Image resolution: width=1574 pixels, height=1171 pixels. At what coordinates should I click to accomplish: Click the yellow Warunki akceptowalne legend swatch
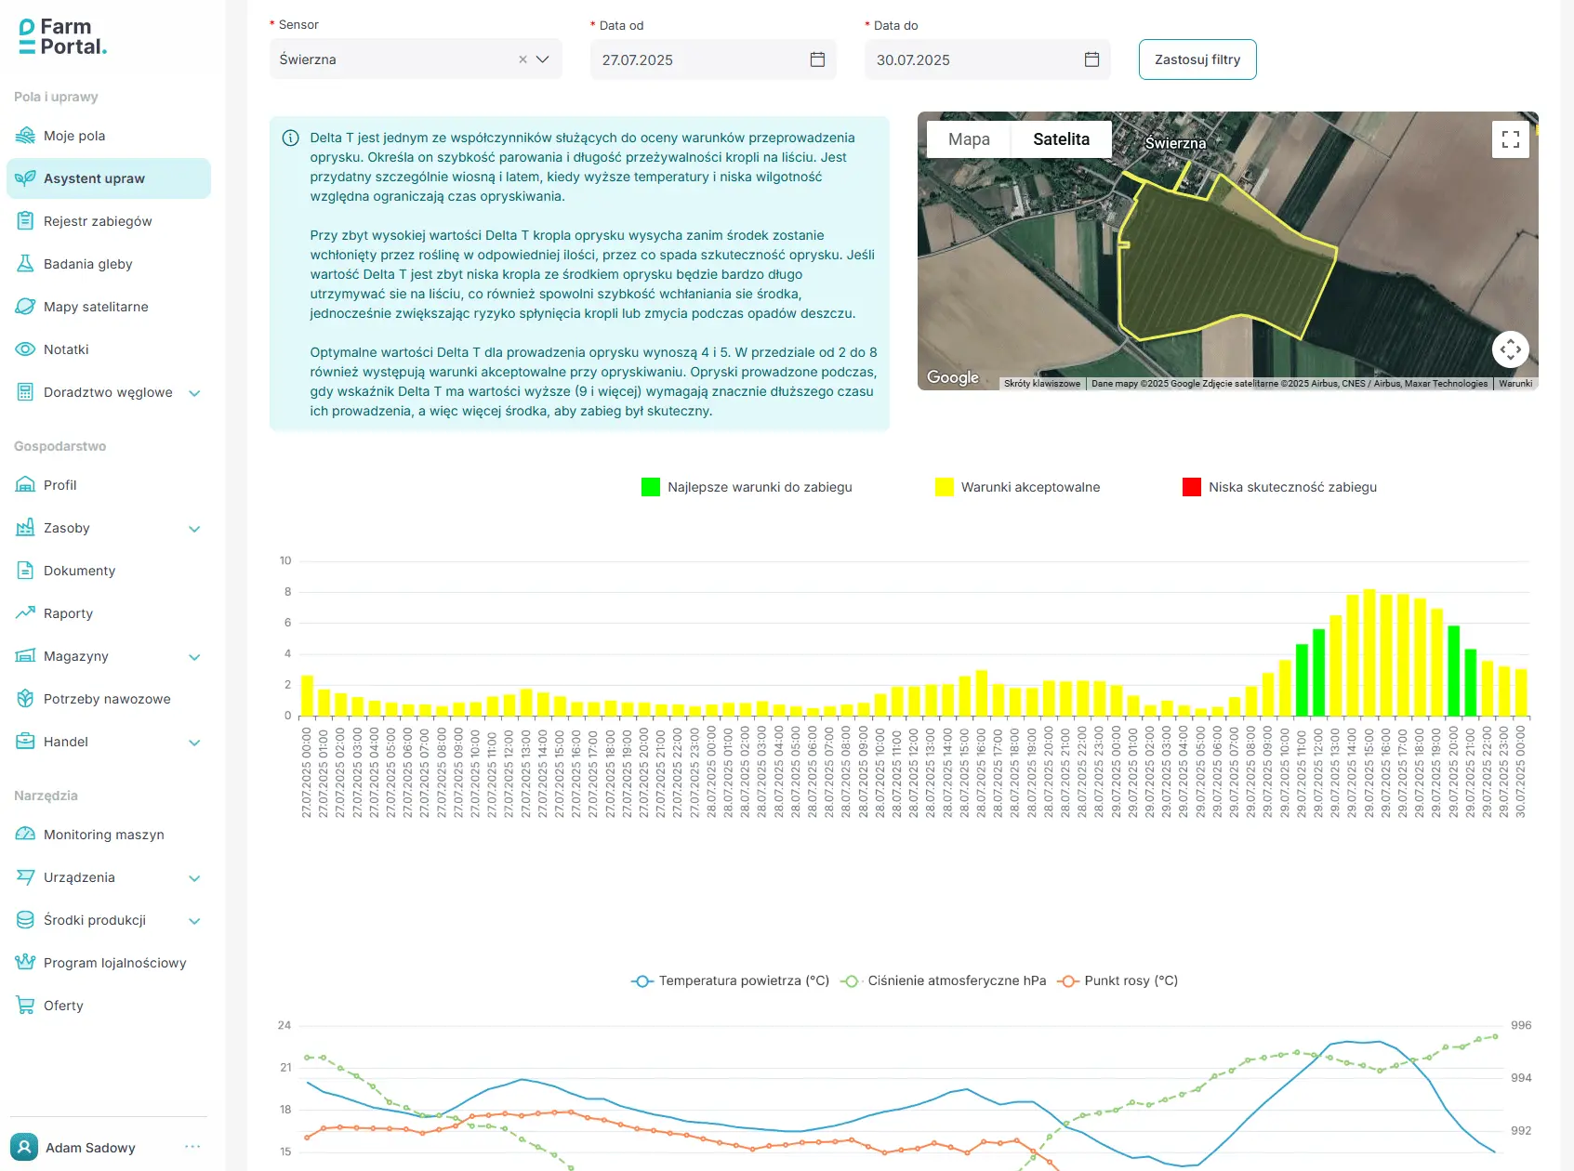tap(944, 487)
